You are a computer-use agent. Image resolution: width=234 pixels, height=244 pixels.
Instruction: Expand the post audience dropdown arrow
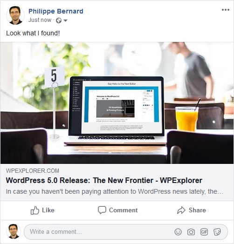point(65,20)
